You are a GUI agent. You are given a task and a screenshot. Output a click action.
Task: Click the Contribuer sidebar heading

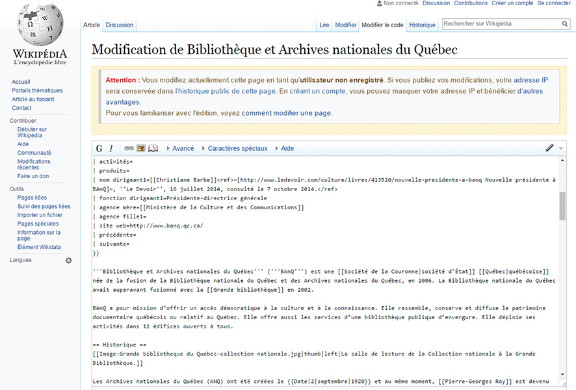[23, 121]
